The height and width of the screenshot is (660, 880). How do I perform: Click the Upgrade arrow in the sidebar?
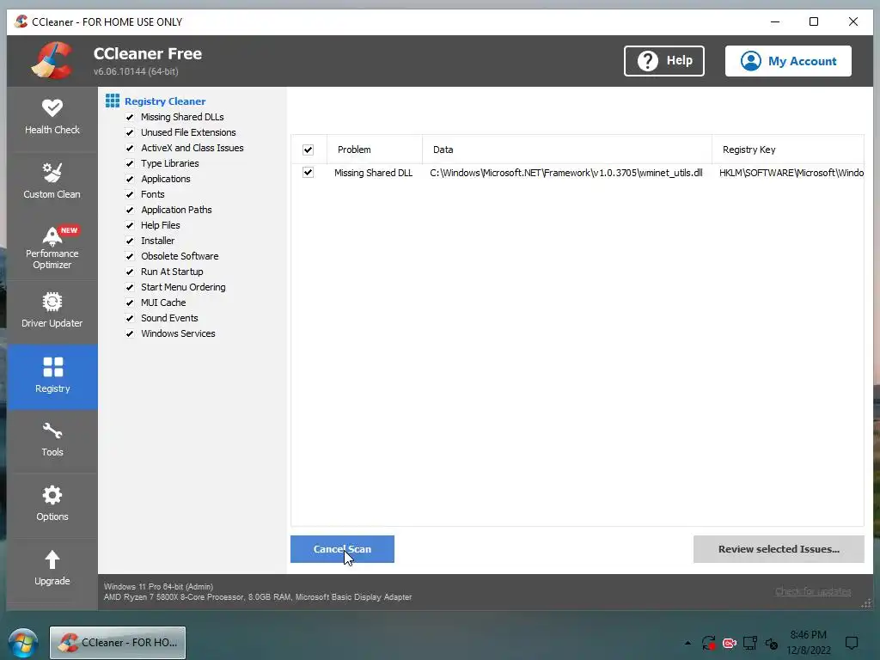[52, 569]
